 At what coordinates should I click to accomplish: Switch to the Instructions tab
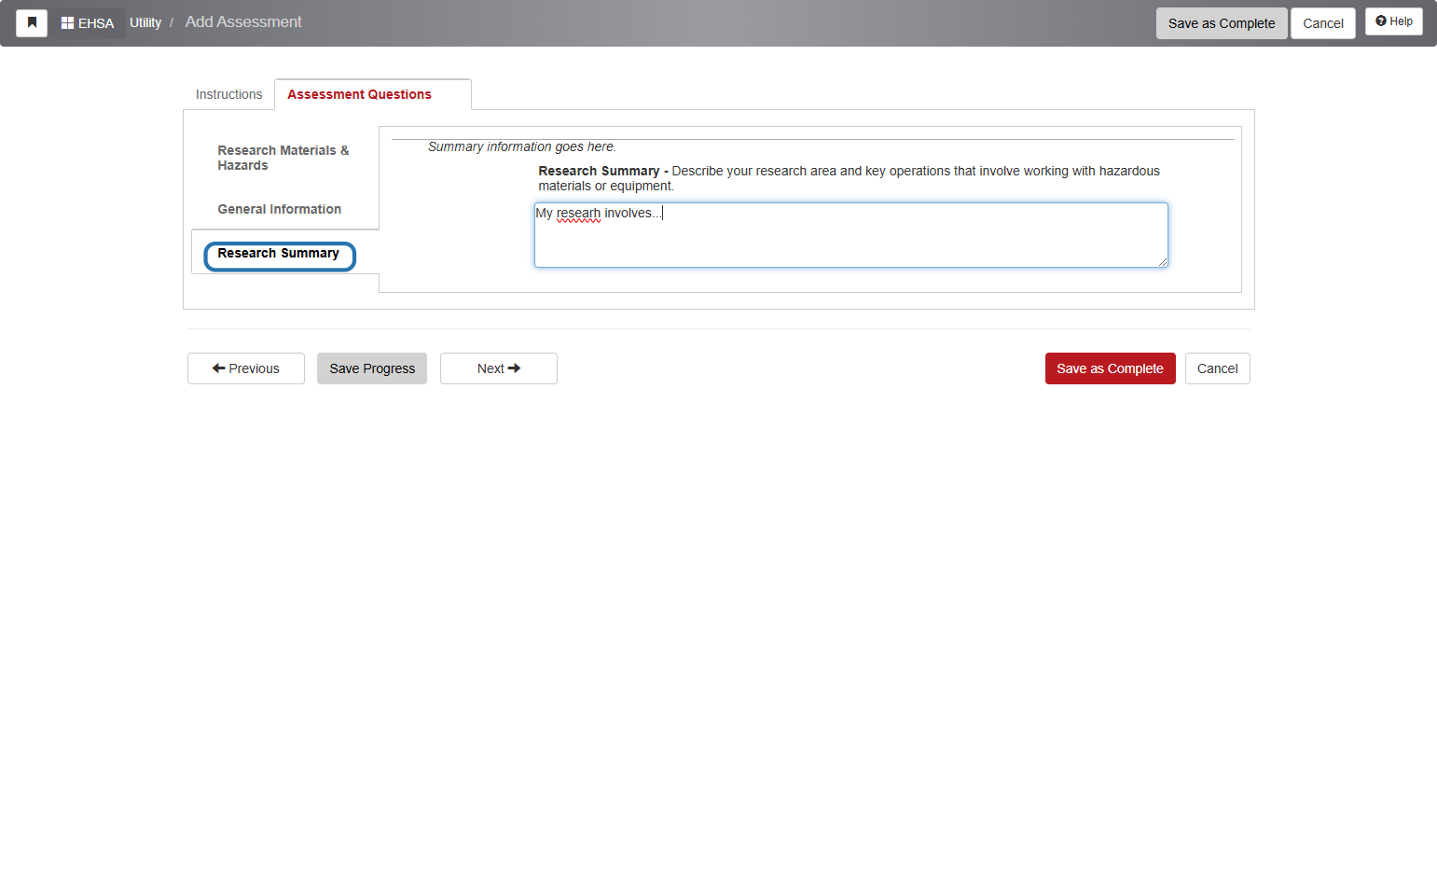point(228,94)
